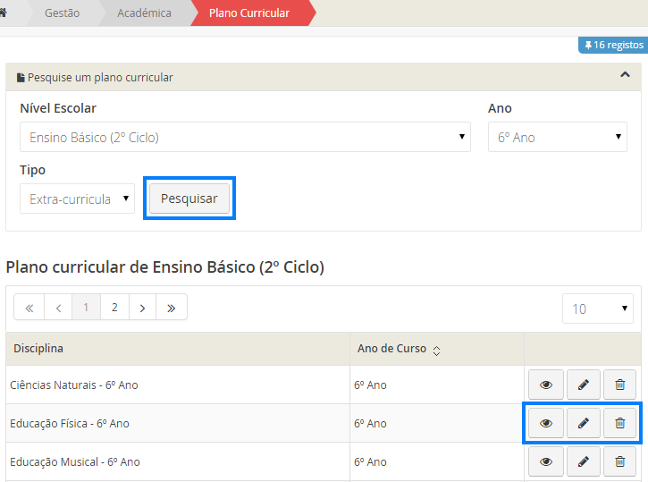Click the home icon in breadcrumb
The image size is (648, 482).
[4, 13]
